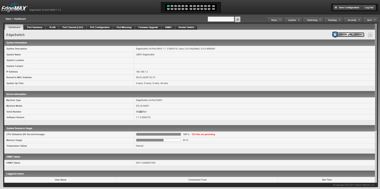Click the bottom SFP port icon
Image resolution: width=380 pixels, height=189 pixels.
coord(214,9)
